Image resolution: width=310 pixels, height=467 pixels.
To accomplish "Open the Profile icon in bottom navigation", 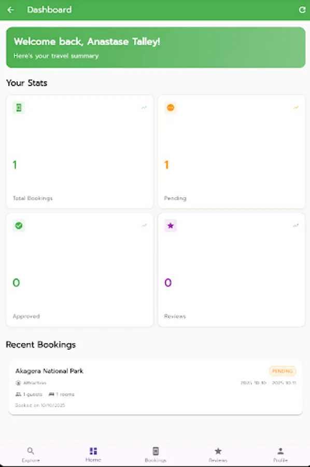I will click(x=280, y=451).
